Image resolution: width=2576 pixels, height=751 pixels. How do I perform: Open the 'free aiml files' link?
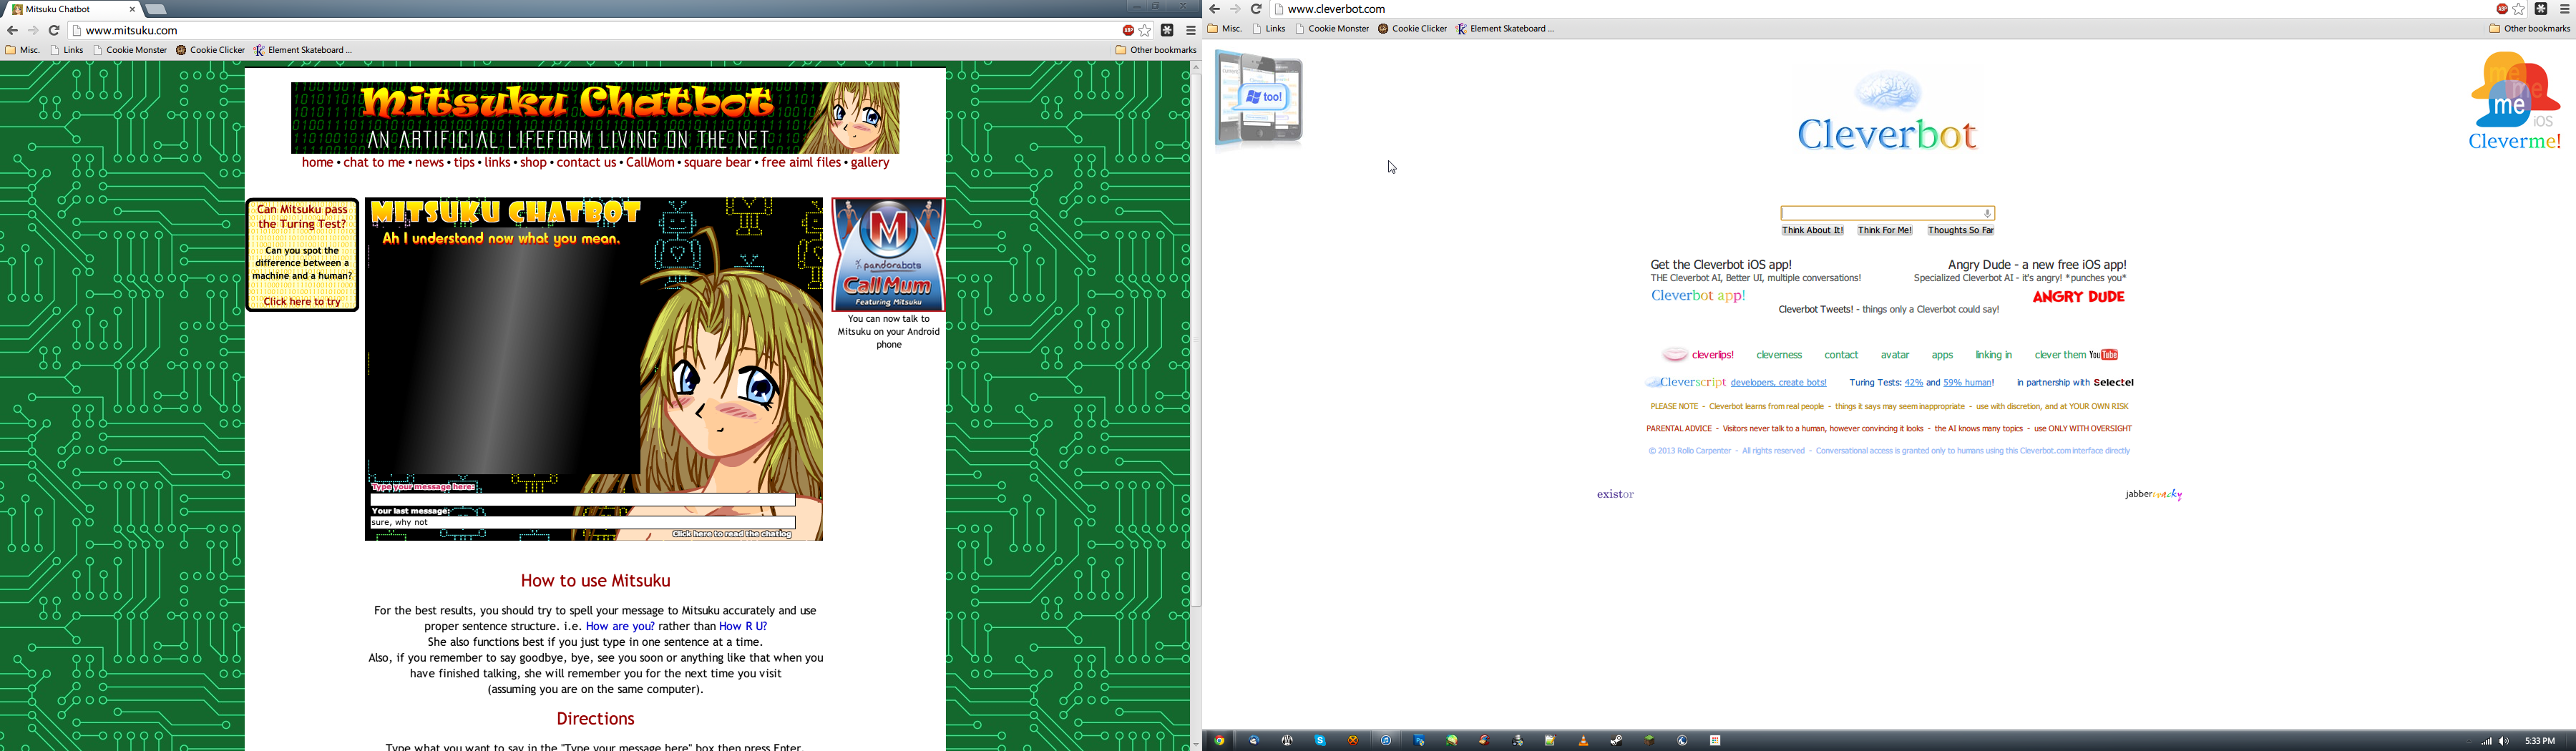pyautogui.click(x=801, y=163)
